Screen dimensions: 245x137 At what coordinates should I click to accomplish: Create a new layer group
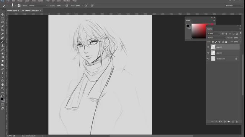coord(229,122)
